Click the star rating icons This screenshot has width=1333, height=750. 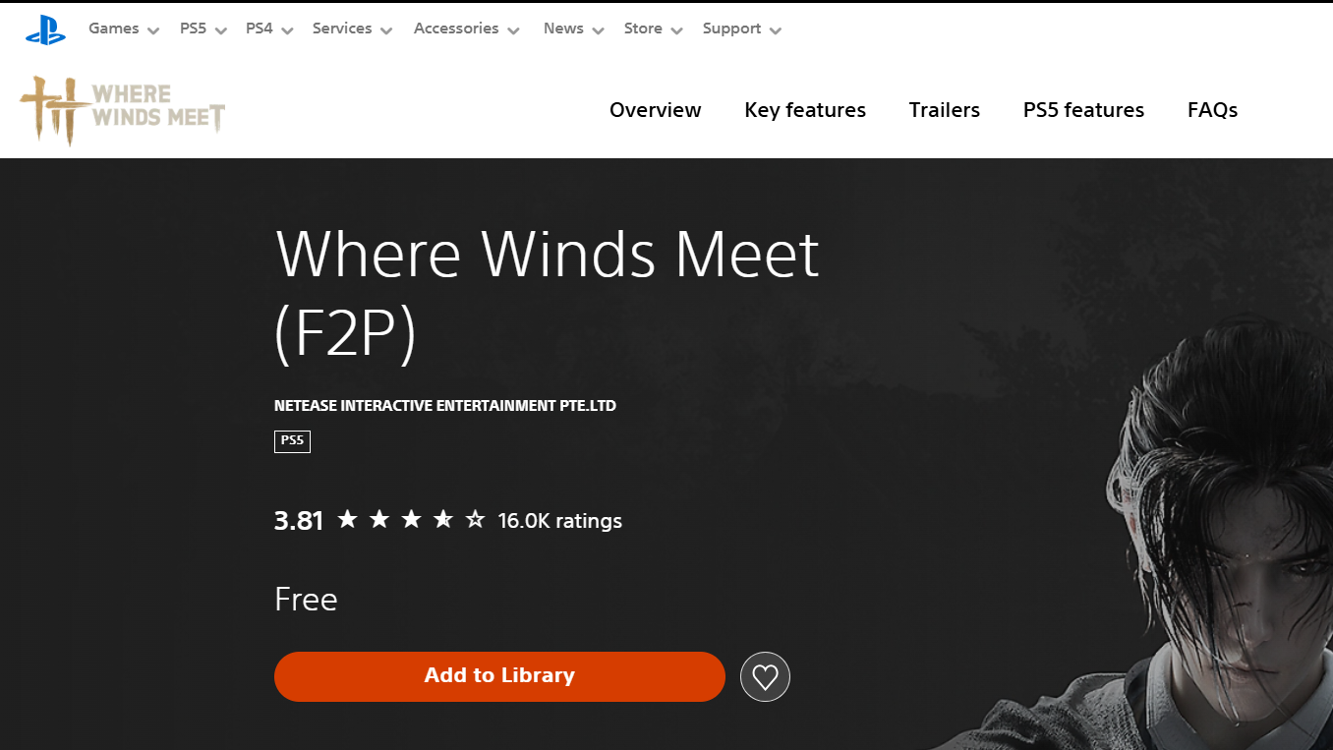click(x=411, y=519)
